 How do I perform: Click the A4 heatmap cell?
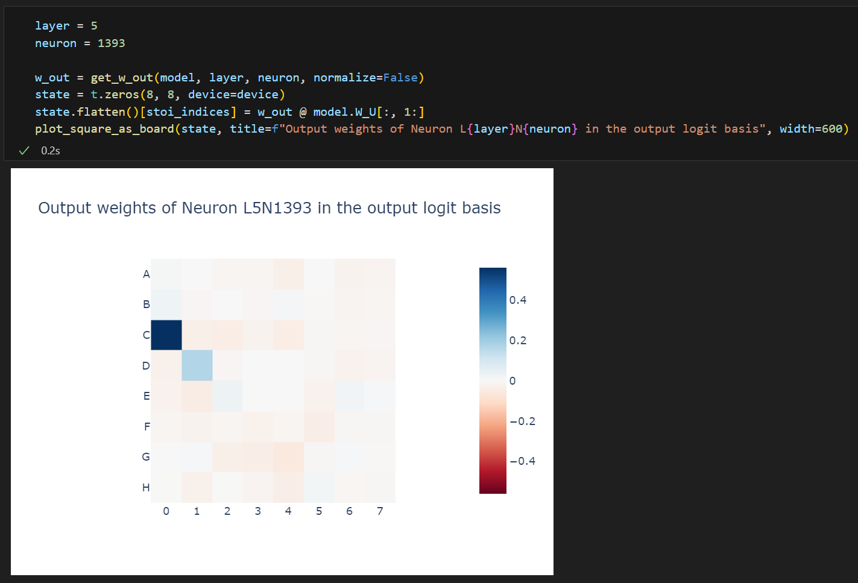click(289, 274)
